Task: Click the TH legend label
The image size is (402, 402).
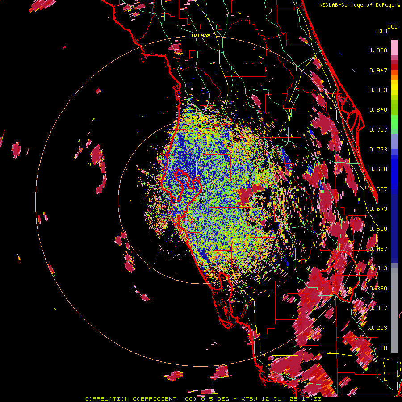Action: (384, 348)
